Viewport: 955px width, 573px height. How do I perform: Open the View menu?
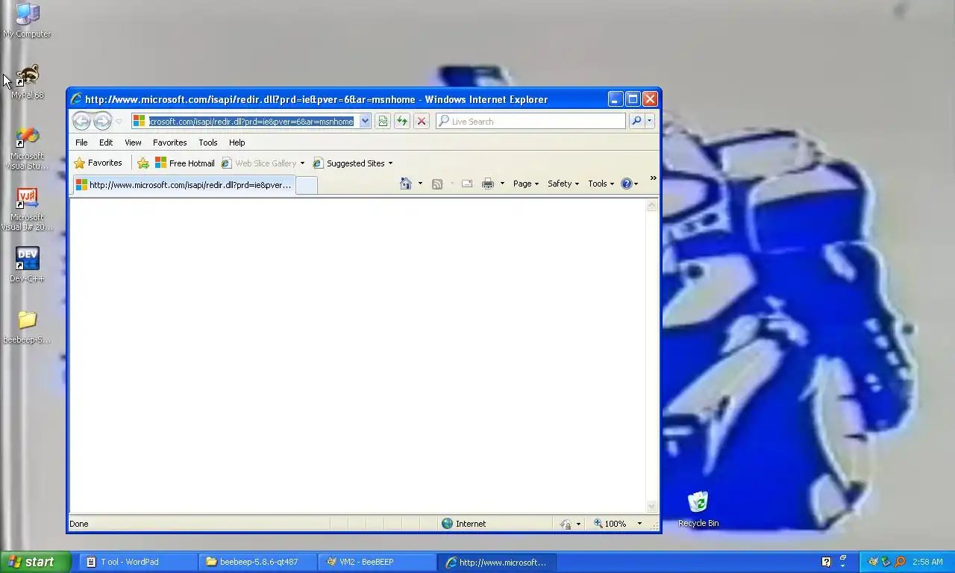[133, 143]
